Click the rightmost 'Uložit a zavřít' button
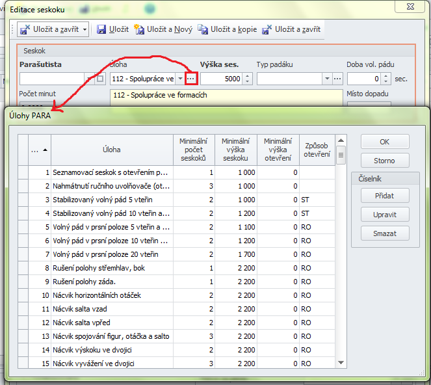The image size is (431, 385). coord(291,30)
